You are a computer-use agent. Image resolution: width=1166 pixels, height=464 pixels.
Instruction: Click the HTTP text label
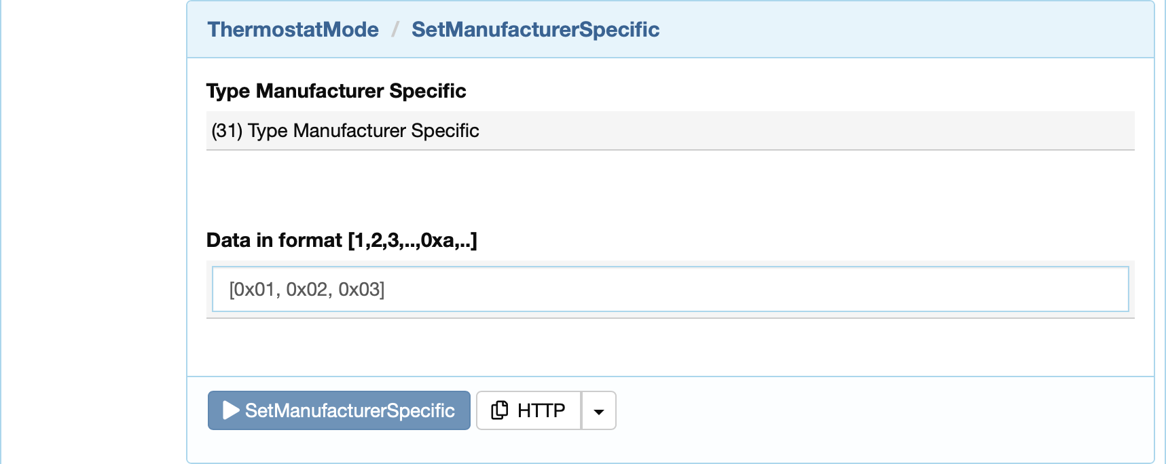pyautogui.click(x=541, y=410)
